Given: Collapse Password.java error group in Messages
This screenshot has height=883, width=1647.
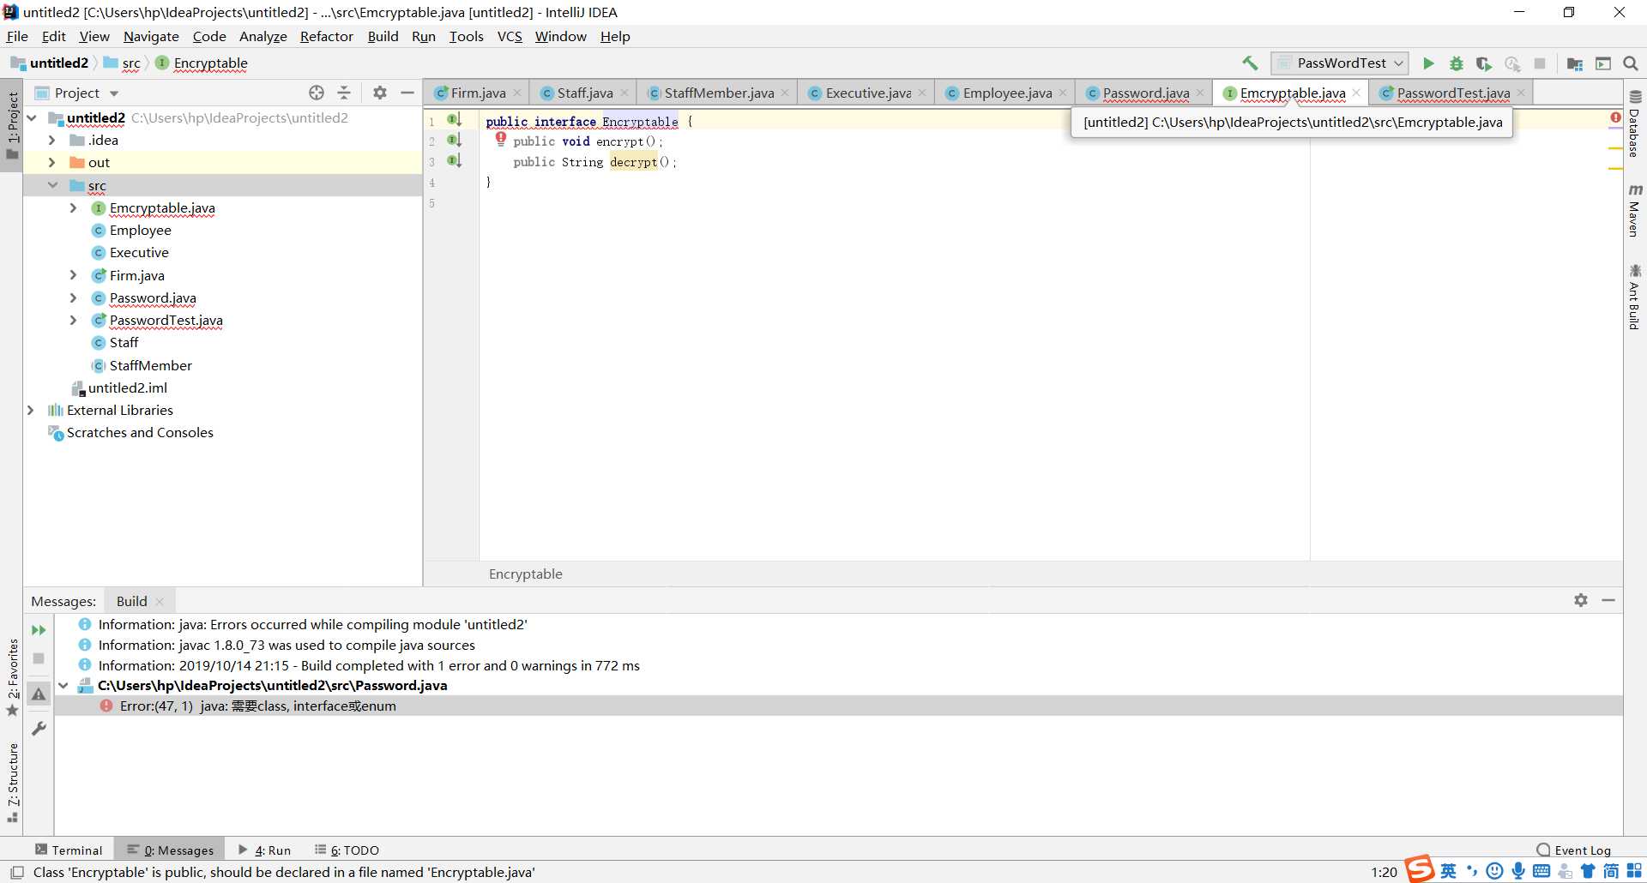Looking at the screenshot, I should [63, 685].
